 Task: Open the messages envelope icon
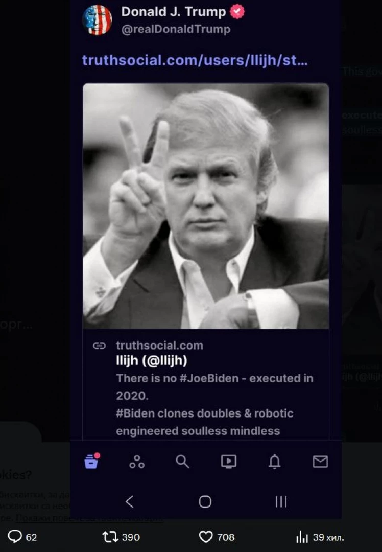(320, 462)
